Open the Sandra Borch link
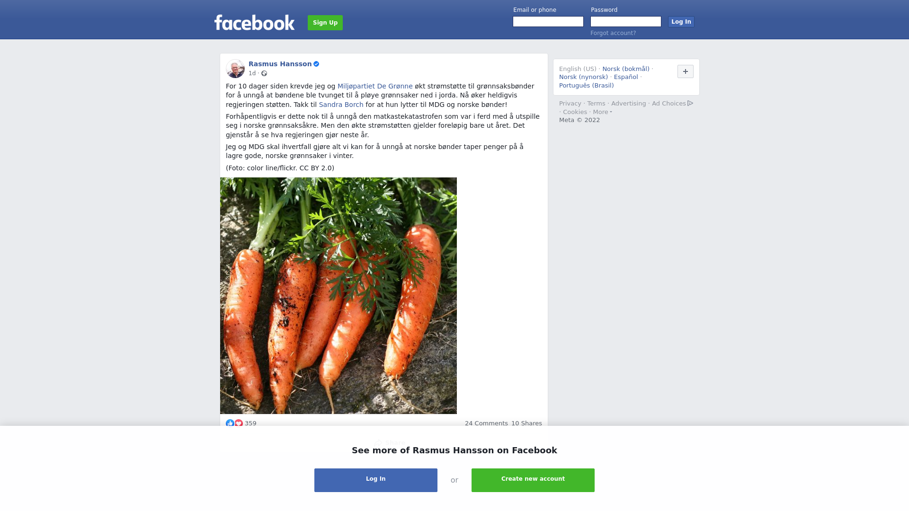The height and width of the screenshot is (511, 909). [x=341, y=105]
